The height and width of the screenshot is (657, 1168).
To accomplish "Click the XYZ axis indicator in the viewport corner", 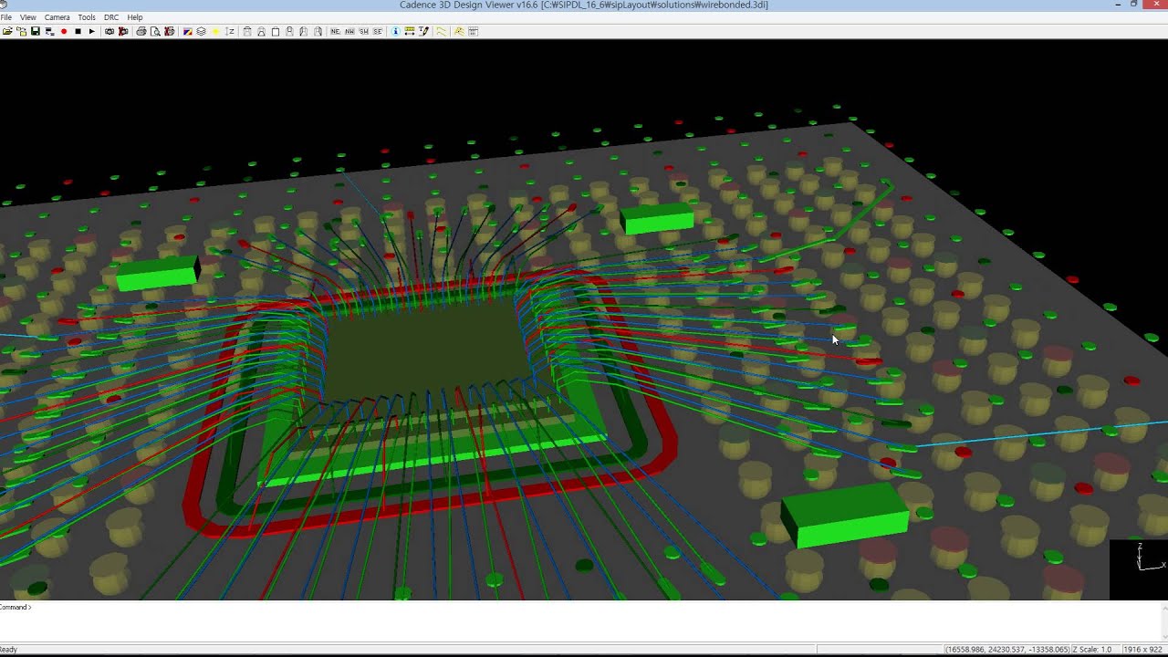I will pyautogui.click(x=1138, y=569).
